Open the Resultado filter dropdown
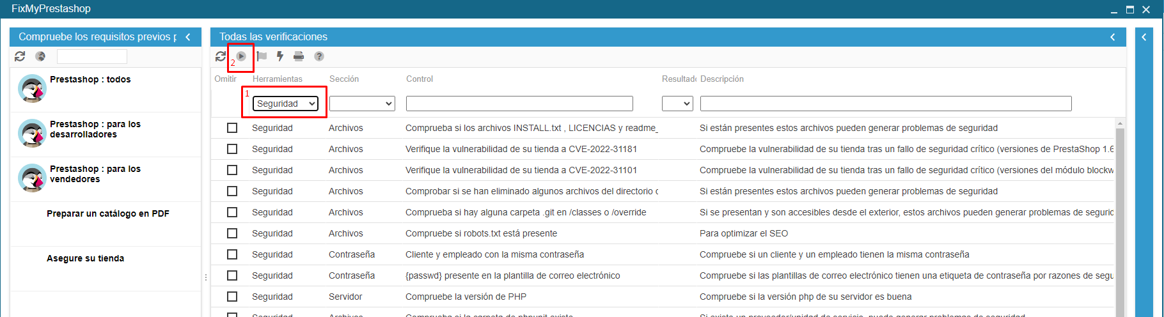The image size is (1164, 317). (677, 104)
